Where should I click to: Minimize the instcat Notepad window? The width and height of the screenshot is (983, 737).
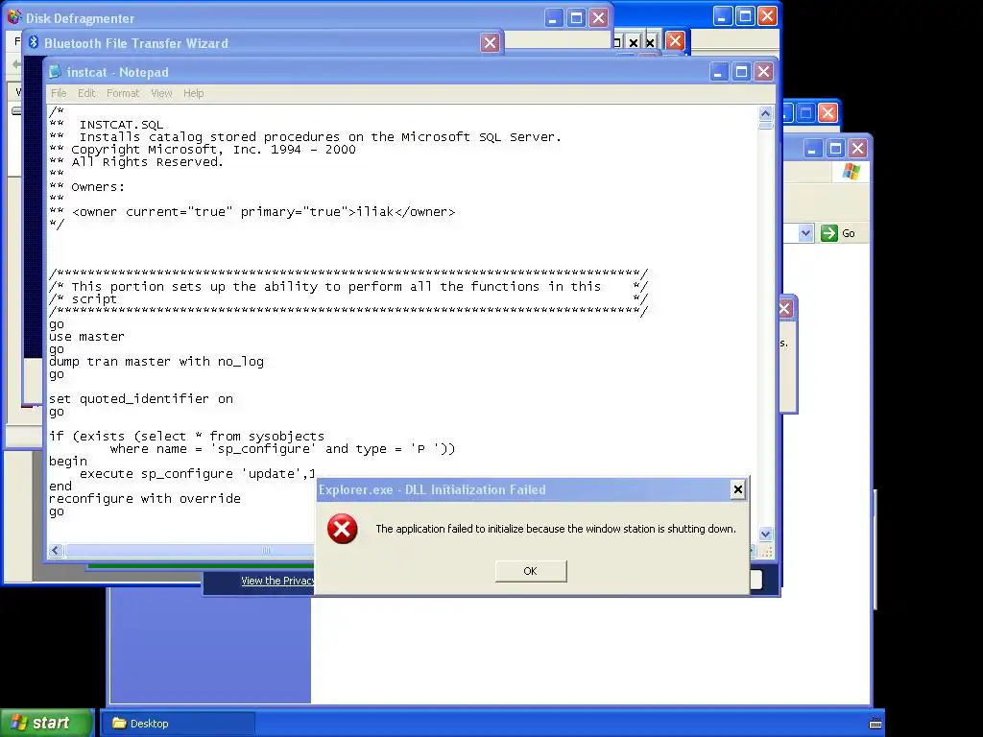click(x=718, y=72)
